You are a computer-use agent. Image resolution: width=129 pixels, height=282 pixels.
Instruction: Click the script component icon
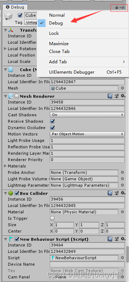[x=11, y=239]
